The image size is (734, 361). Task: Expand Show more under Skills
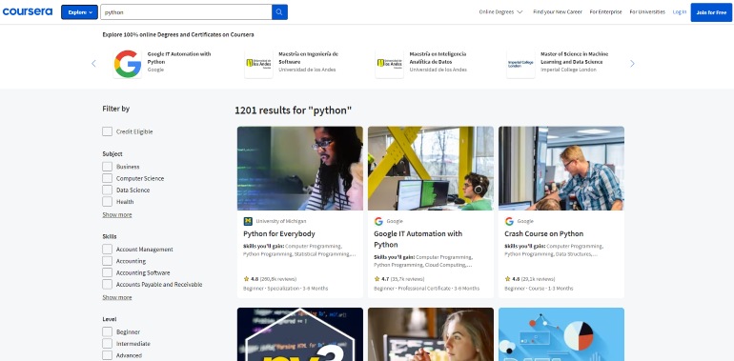117,297
